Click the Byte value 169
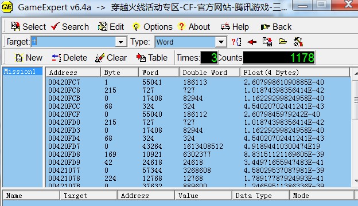 pyautogui.click(x=111, y=154)
